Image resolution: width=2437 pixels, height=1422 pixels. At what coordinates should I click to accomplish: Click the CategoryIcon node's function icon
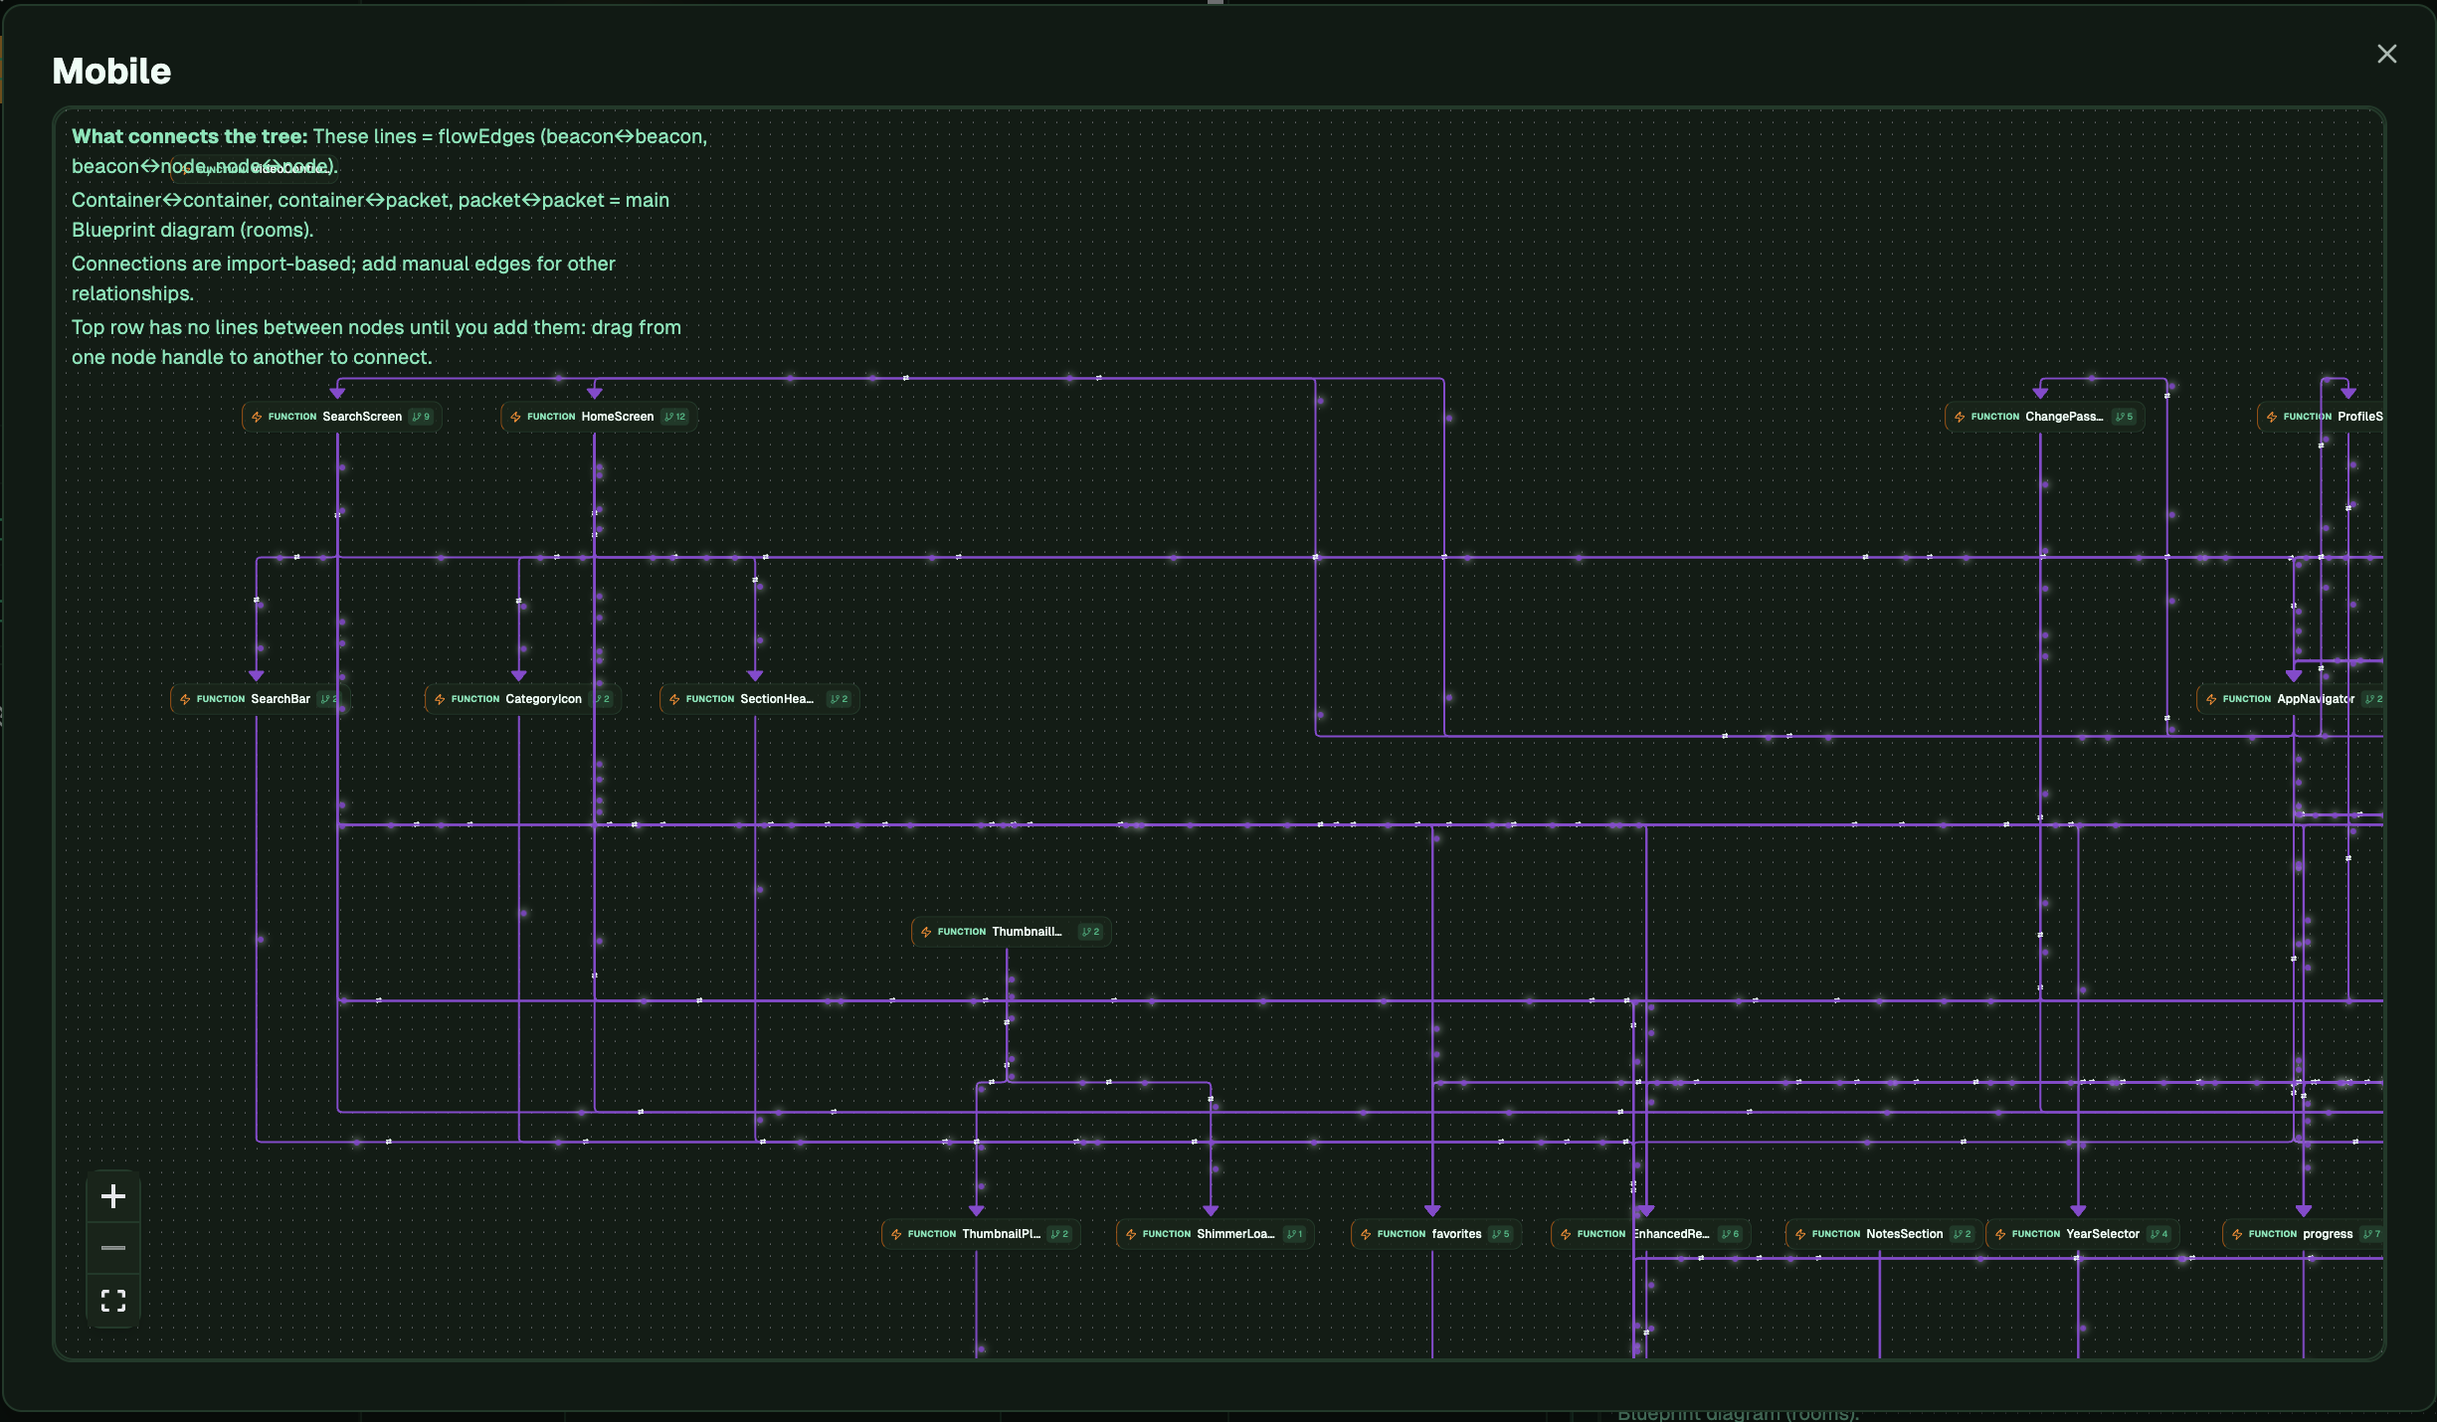pos(440,699)
